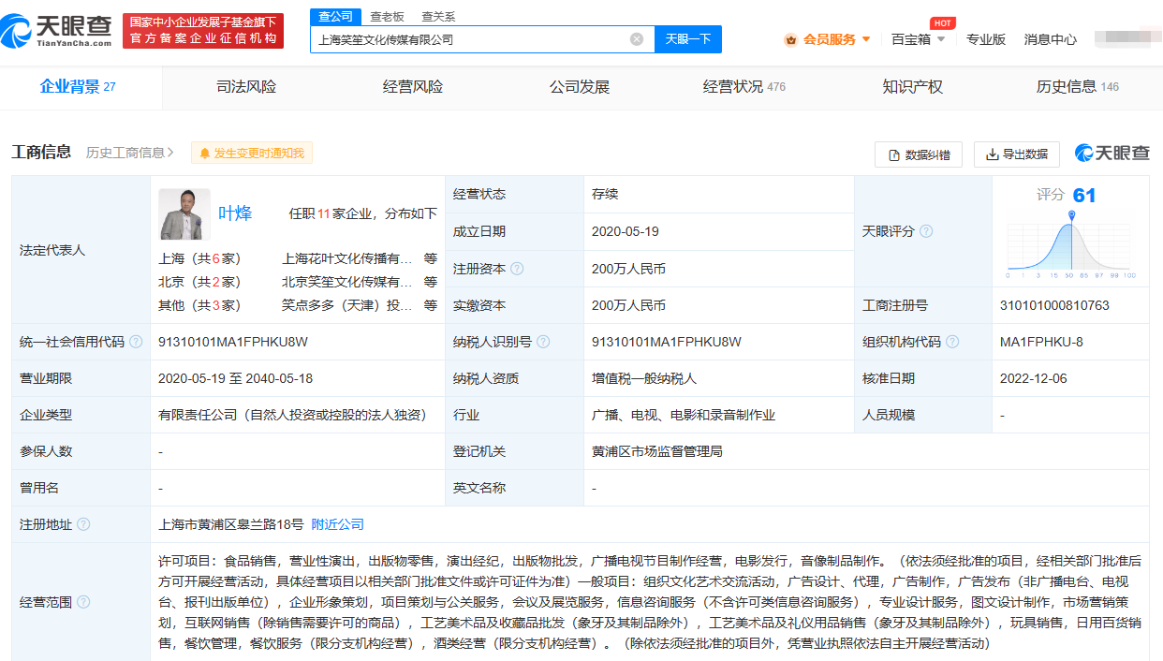Viewport: 1163px width, 661px height.
Task: Switch to 查公司 search tab
Action: [335, 16]
